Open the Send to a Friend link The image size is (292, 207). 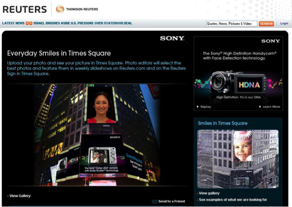coord(172,201)
